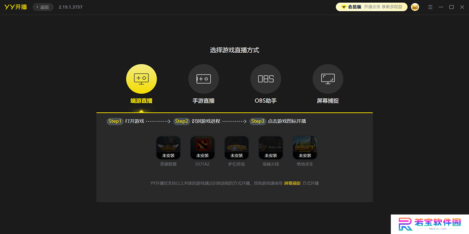The width and height of the screenshot is (469, 234).
Task: Click the 选择游戏直播方式 heading
Action: 234,50
